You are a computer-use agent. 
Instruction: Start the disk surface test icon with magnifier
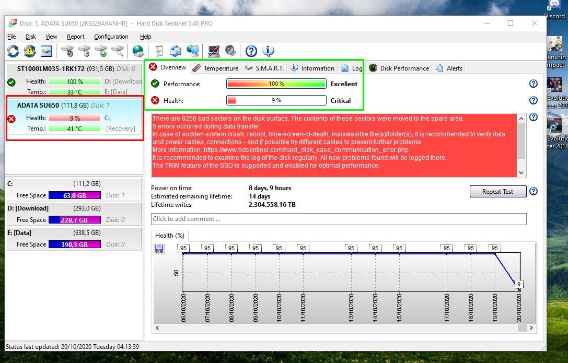coord(118,51)
